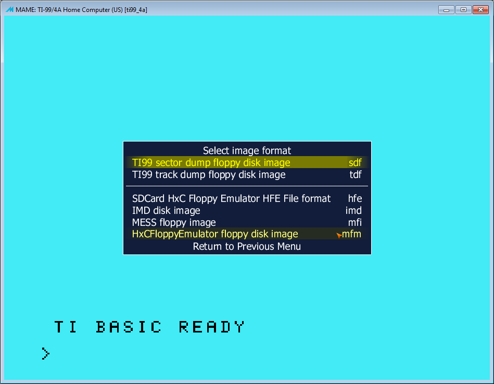Viewport: 494px width, 384px height.
Task: Choose SDCard HxC Floppy Emulator HFE format
Action: pyautogui.click(x=247, y=198)
